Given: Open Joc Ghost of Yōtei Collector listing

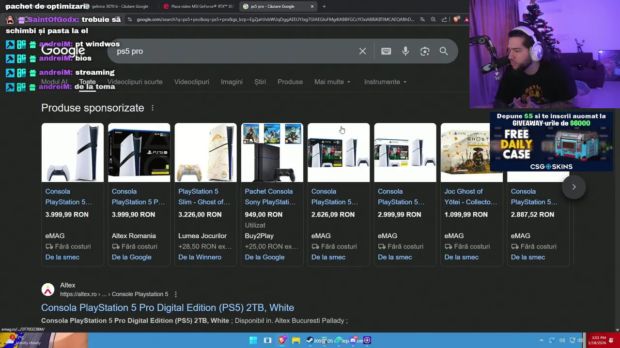Looking at the screenshot, I should click(x=472, y=194).
